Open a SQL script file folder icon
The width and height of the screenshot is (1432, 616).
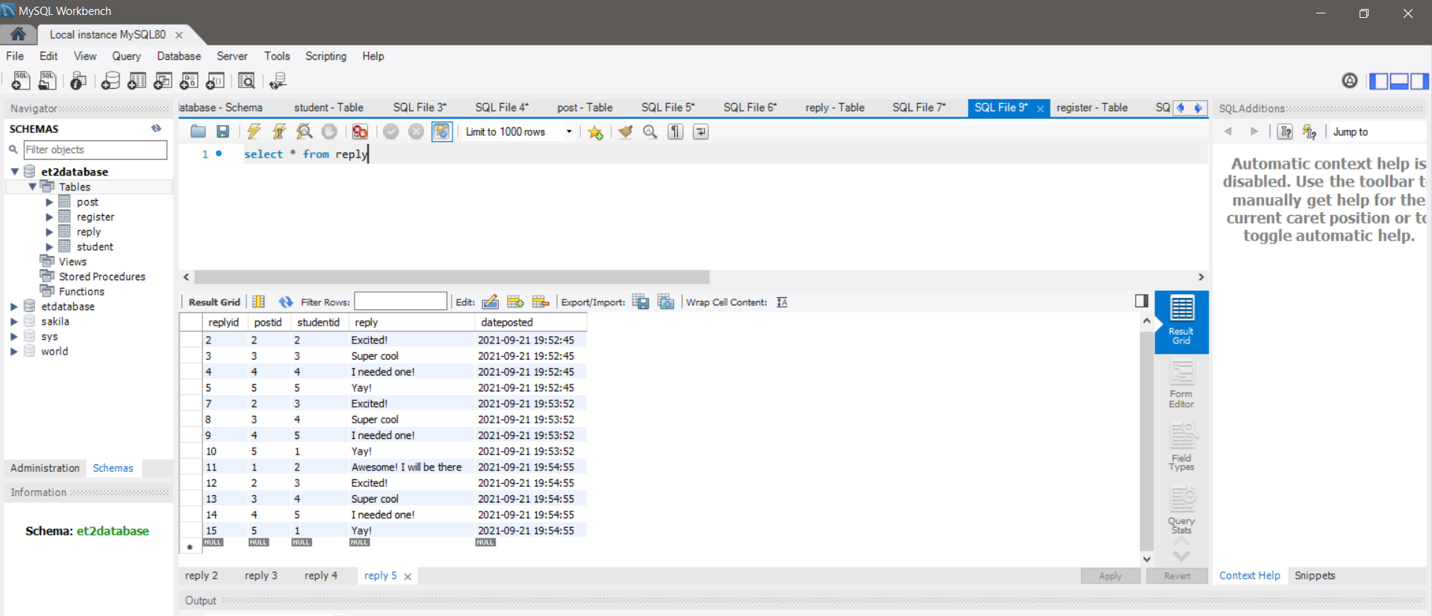[x=198, y=131]
